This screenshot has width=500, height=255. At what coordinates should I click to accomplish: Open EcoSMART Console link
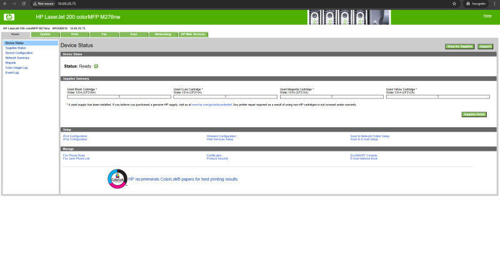pos(364,155)
